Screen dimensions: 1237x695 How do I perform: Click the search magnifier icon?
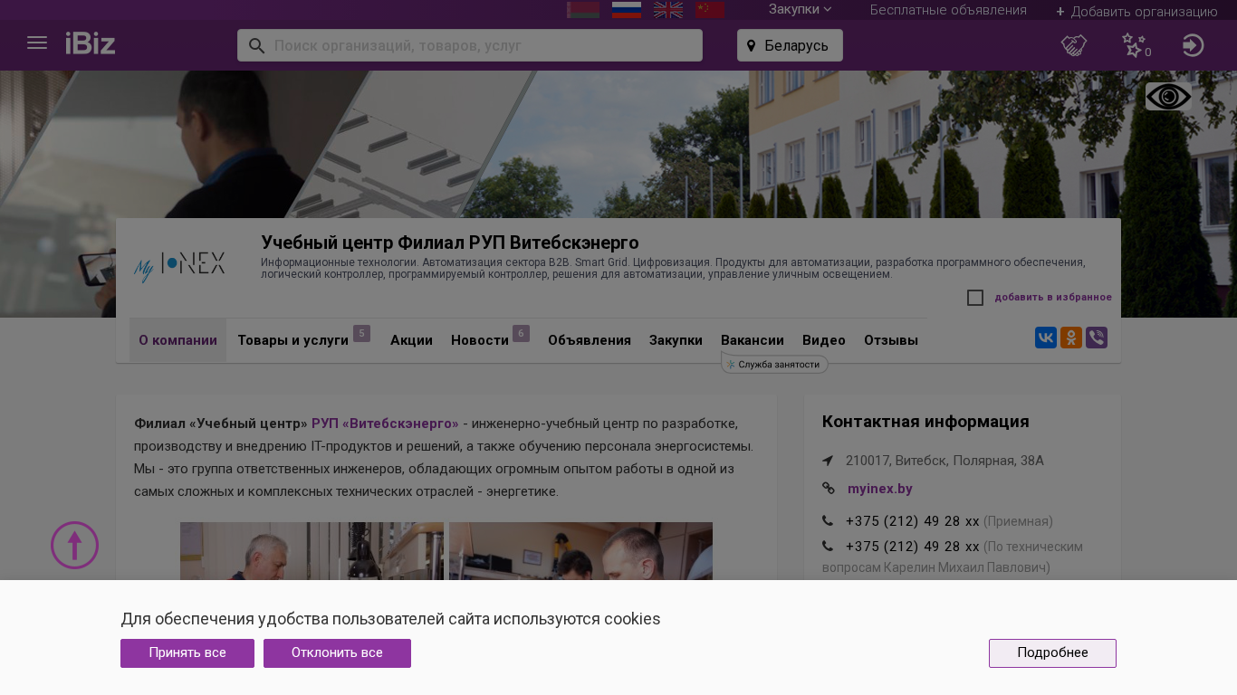tap(257, 45)
